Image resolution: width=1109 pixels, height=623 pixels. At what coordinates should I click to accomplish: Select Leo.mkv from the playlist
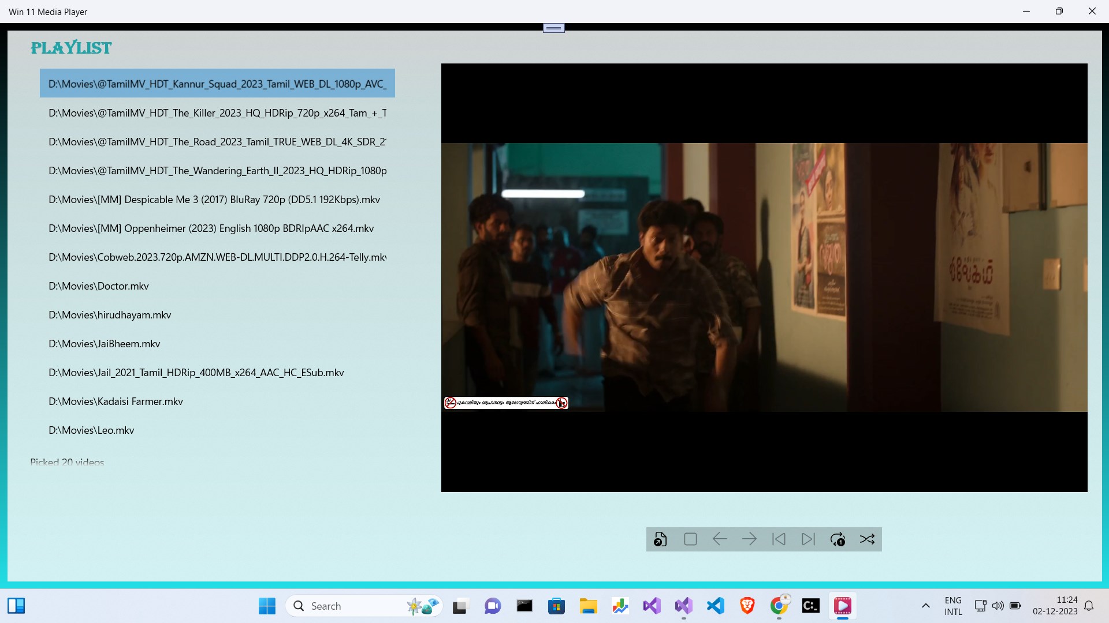(x=217, y=430)
